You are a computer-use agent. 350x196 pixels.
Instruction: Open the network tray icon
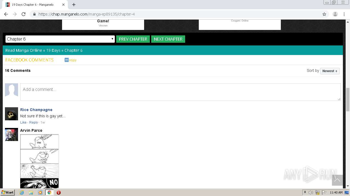point(317,192)
